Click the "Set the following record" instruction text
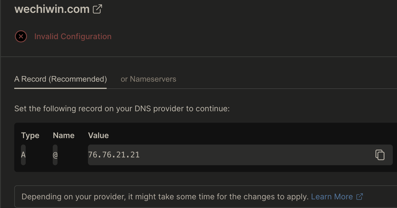Image resolution: width=397 pixels, height=208 pixels. coord(122,108)
